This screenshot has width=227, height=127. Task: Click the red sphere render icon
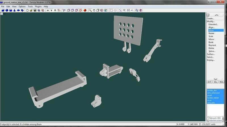(x=85, y=10)
